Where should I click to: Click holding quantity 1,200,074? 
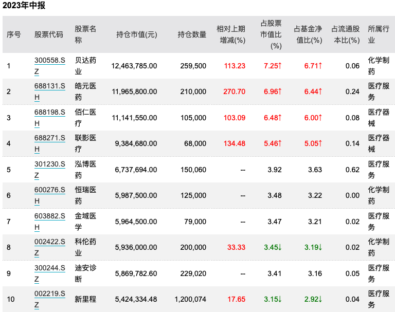(x=190, y=299)
